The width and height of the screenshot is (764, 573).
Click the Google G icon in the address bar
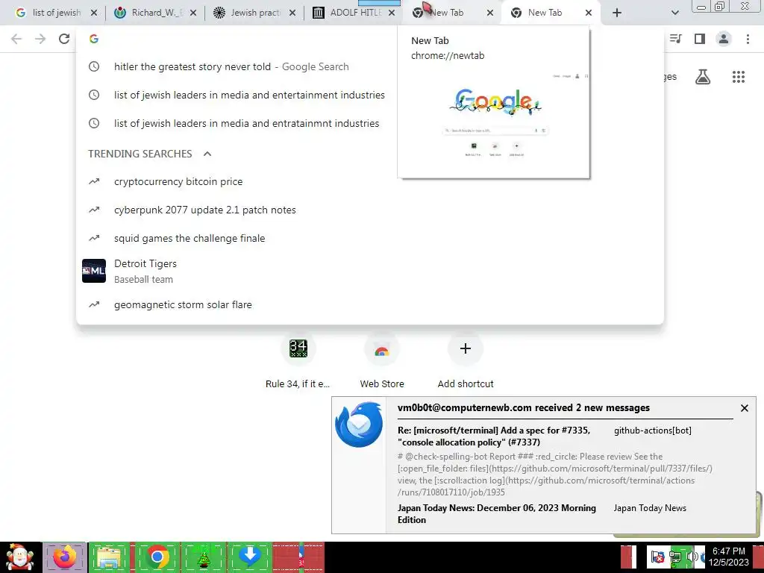94,39
